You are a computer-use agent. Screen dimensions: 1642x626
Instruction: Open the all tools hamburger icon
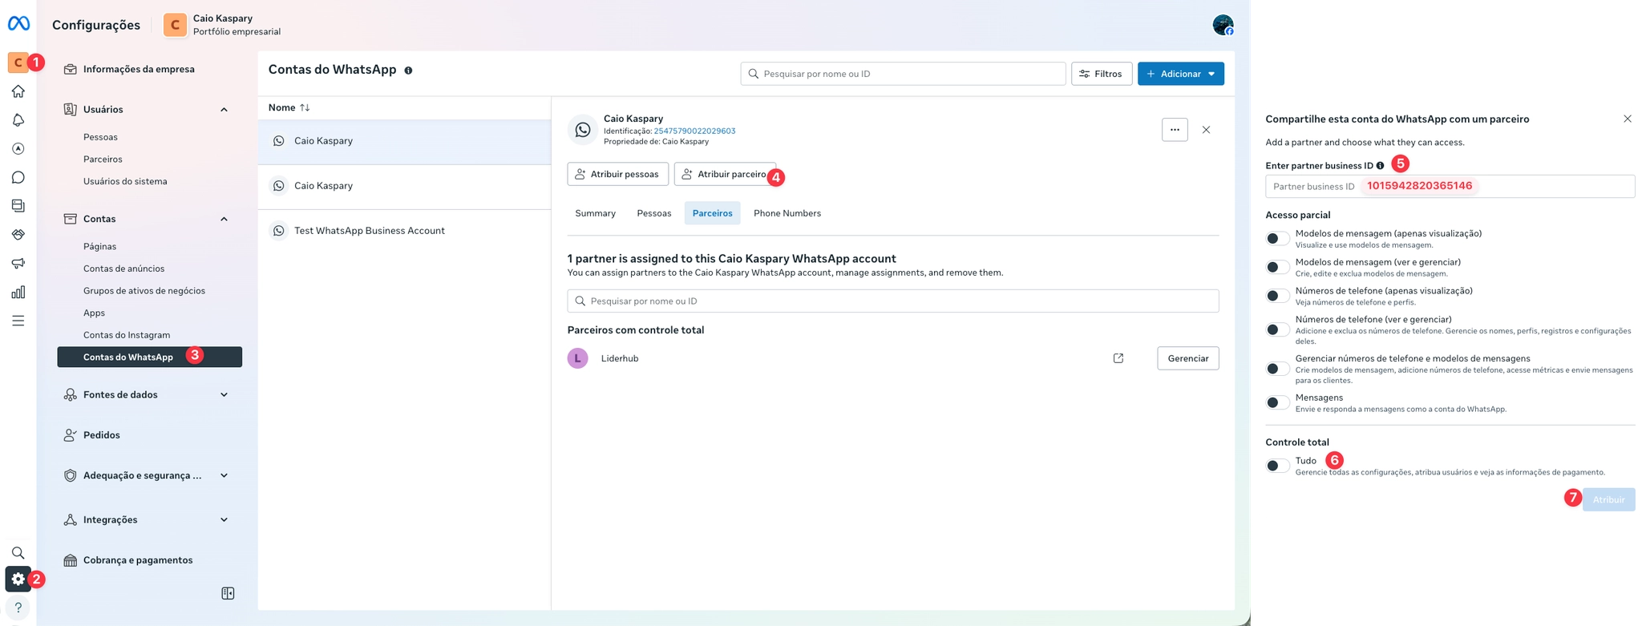pos(18,321)
